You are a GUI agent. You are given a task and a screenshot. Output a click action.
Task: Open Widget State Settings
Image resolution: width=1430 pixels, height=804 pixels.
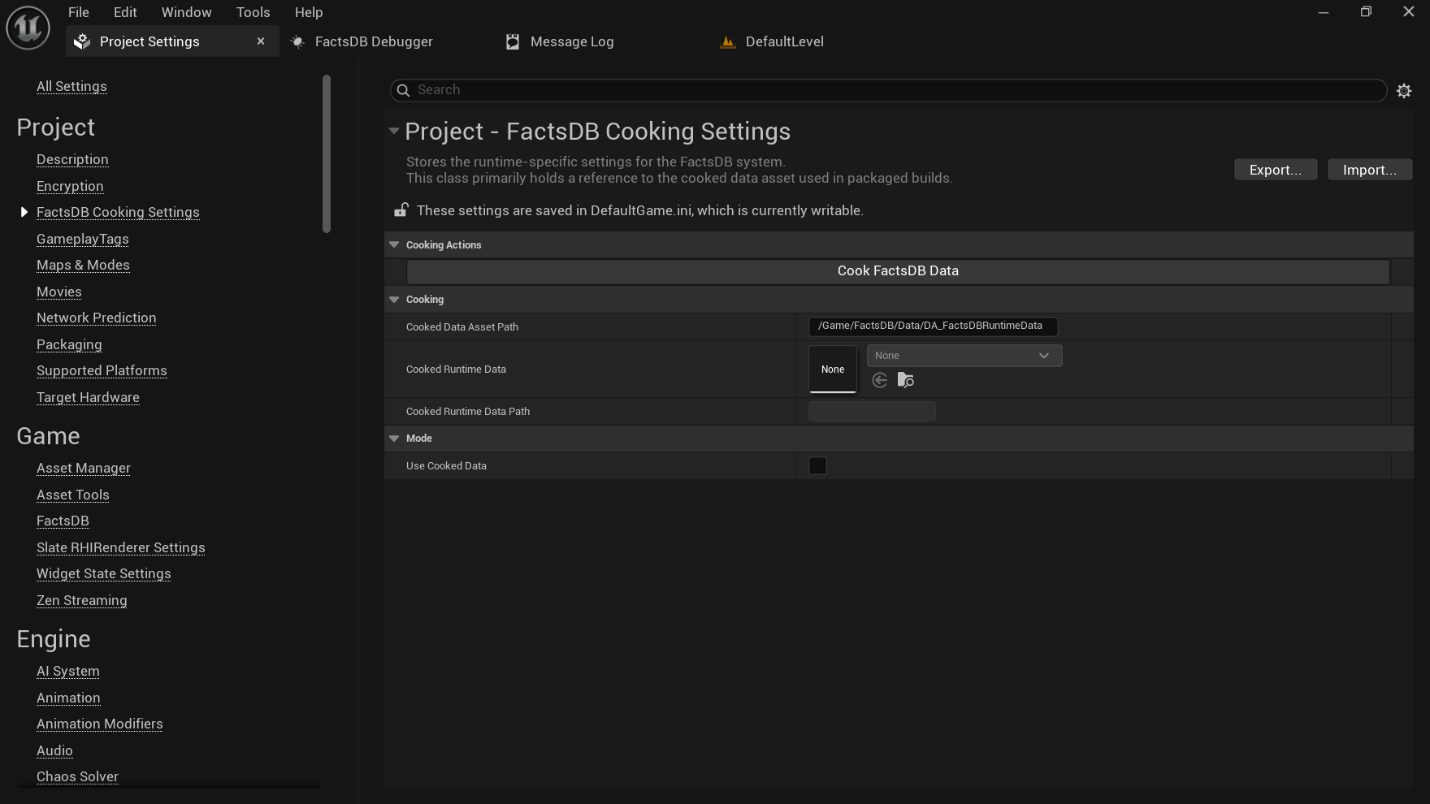coord(104,574)
